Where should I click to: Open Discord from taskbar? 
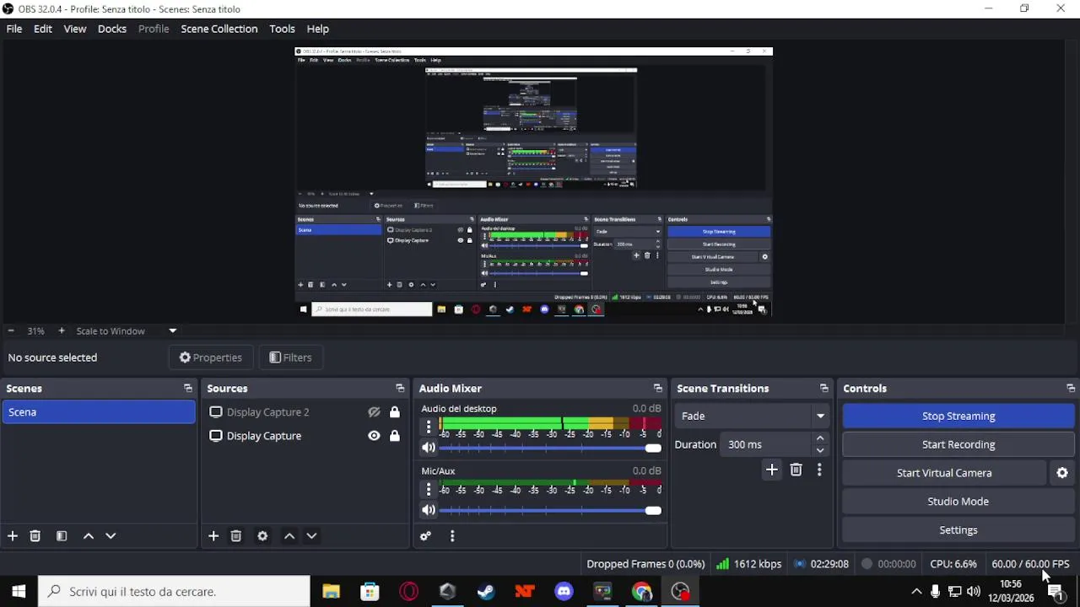coord(564,592)
